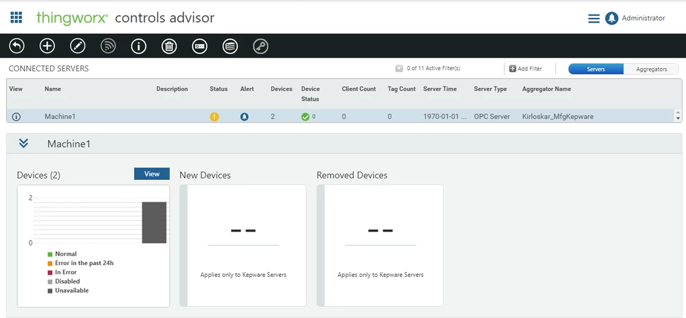Add a new server with plus icon
The width and height of the screenshot is (686, 318).
[x=47, y=46]
